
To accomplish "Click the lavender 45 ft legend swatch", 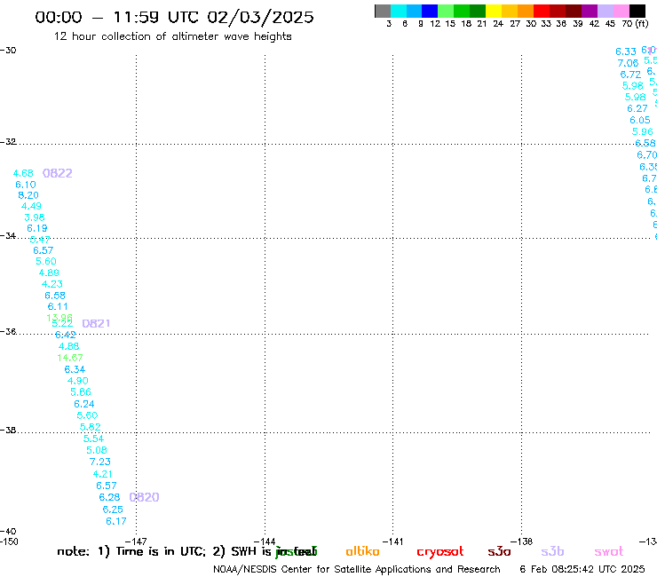I will (605, 11).
